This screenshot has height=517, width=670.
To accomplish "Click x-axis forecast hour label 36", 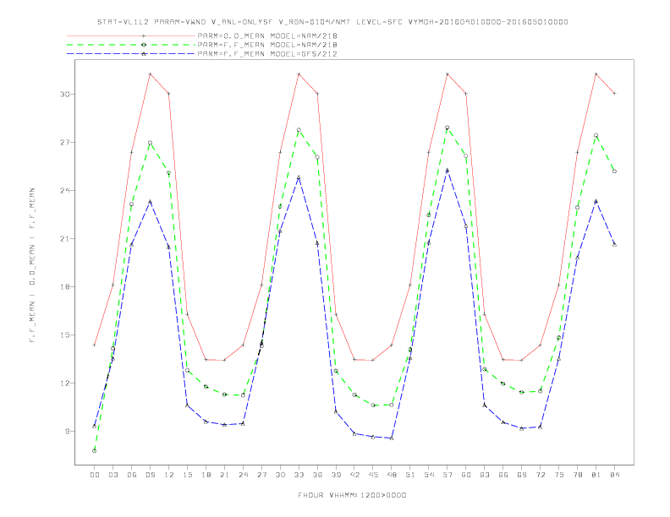I will pyautogui.click(x=317, y=475).
